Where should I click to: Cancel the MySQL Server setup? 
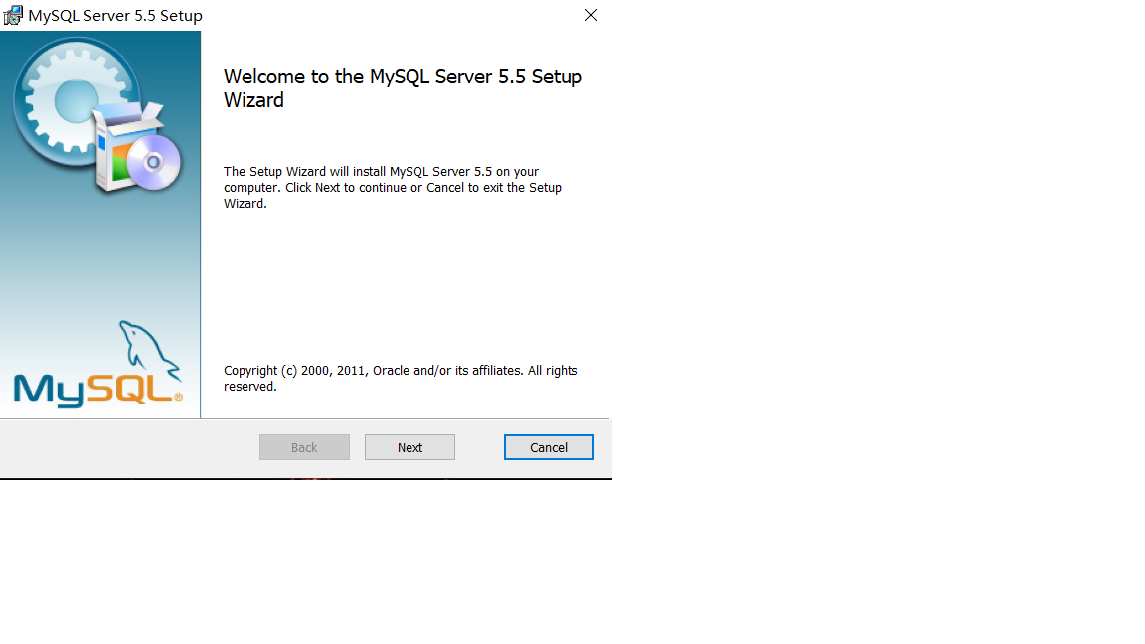(549, 446)
